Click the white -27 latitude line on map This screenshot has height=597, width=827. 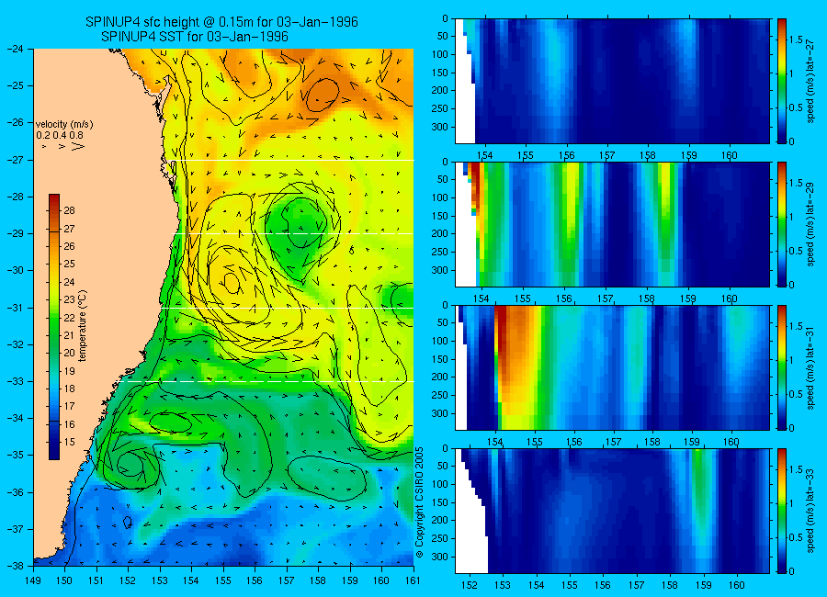click(x=288, y=161)
